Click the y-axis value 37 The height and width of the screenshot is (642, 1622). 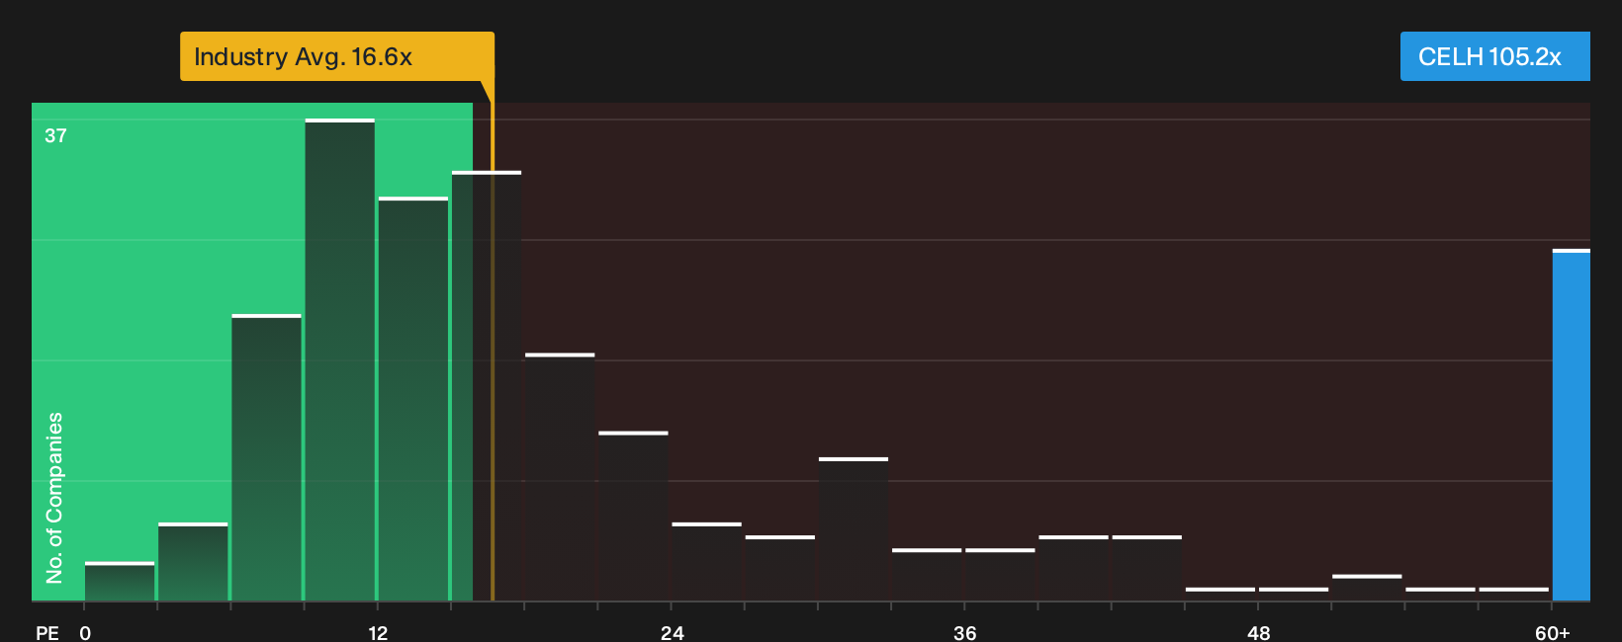tap(55, 136)
